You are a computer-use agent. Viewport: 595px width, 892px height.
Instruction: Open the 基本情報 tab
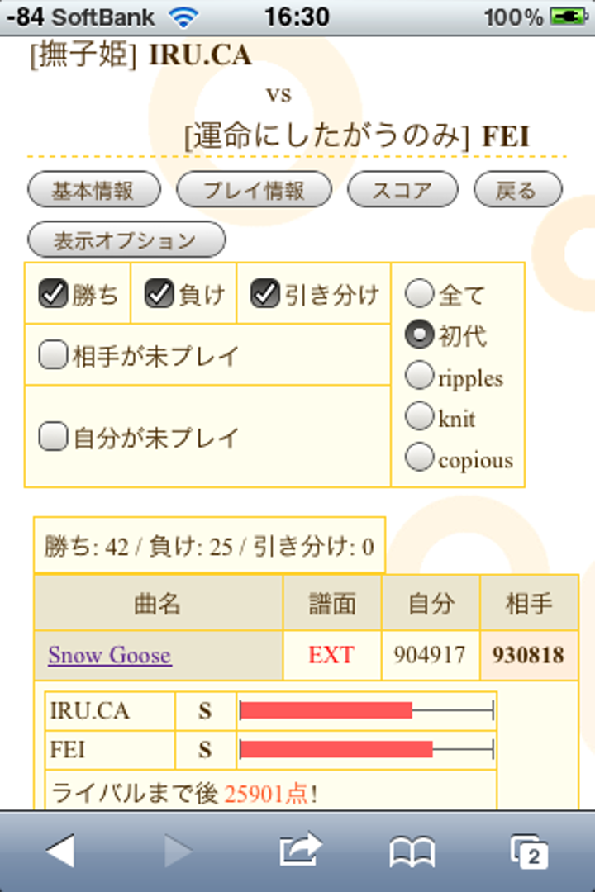coord(93,190)
